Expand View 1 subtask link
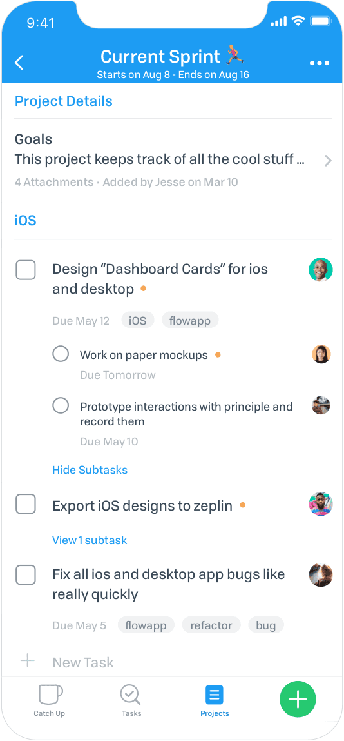 (x=90, y=540)
